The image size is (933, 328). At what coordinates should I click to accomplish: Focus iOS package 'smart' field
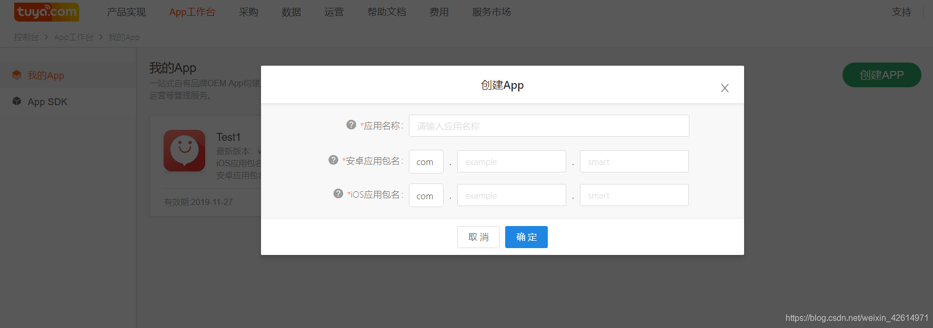[x=634, y=195]
